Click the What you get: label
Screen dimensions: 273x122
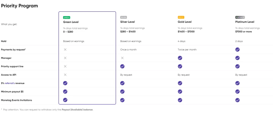[9, 24]
